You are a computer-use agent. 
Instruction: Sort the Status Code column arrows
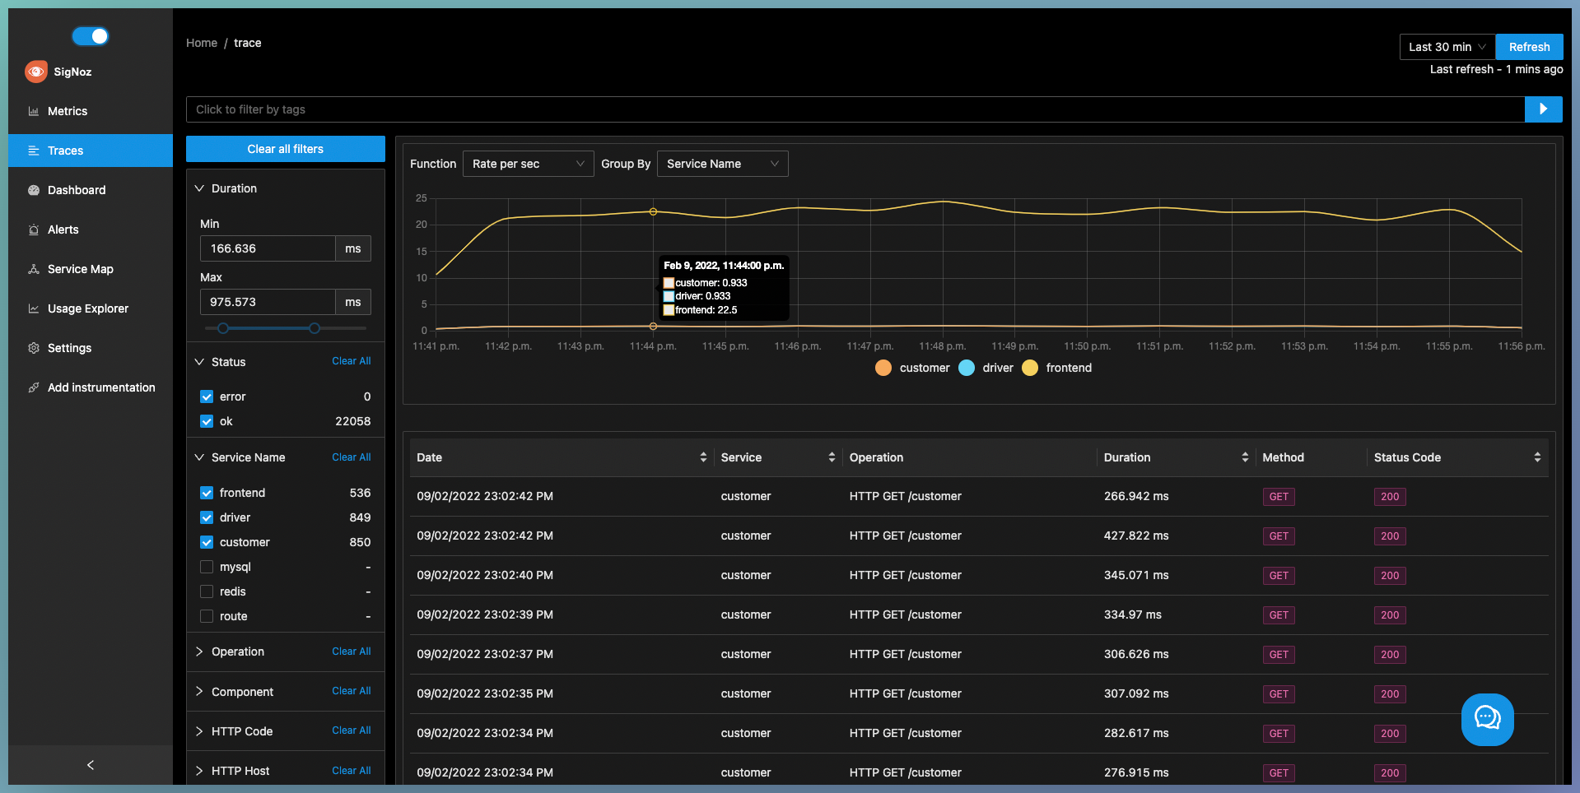(1537, 457)
